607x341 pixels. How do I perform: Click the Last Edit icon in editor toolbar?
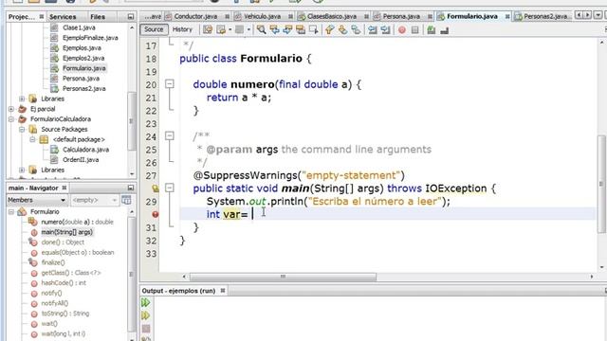point(208,29)
